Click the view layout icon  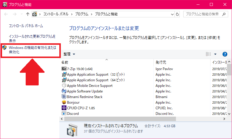click(x=208, y=54)
